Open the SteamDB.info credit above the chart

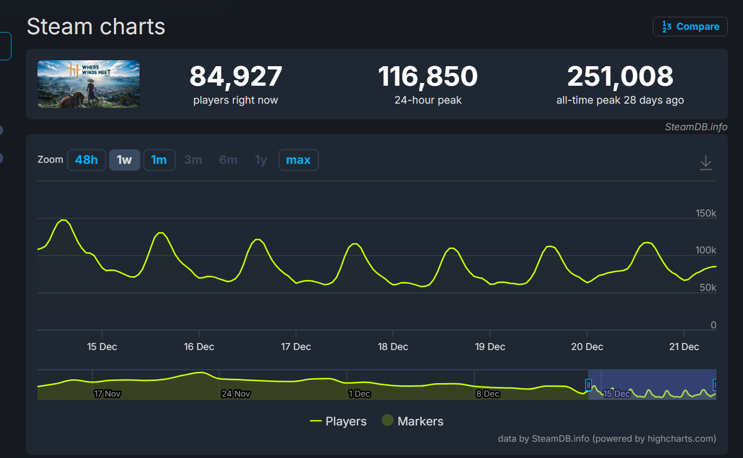point(696,127)
